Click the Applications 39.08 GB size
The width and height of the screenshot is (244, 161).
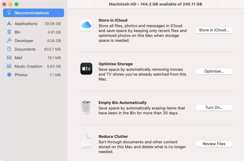pyautogui.click(x=52, y=23)
